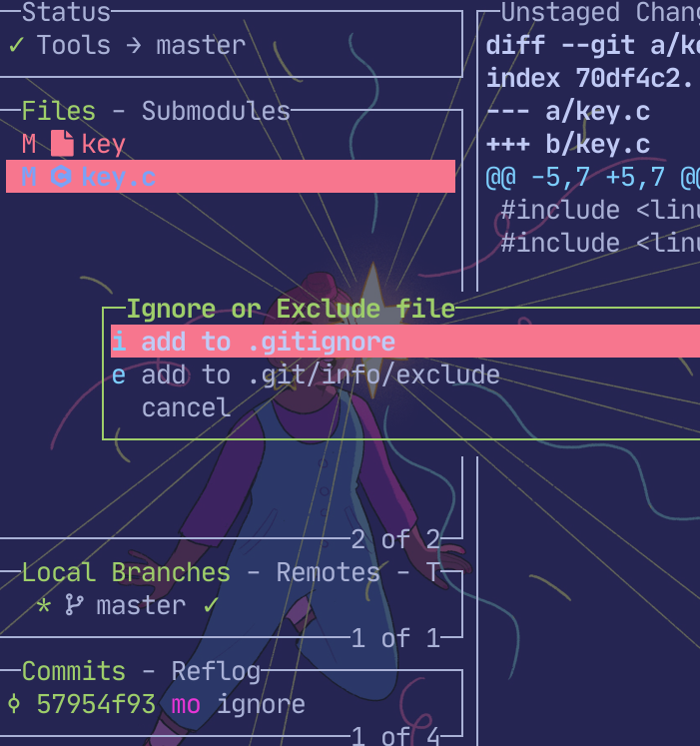700x746 pixels.
Task: Open the Remotes tab
Action: [x=329, y=572]
